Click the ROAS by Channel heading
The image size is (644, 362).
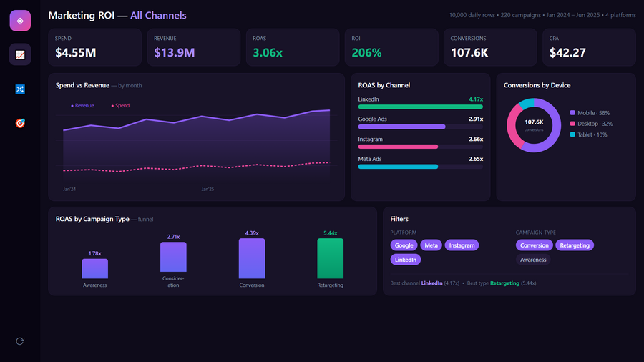click(x=384, y=85)
